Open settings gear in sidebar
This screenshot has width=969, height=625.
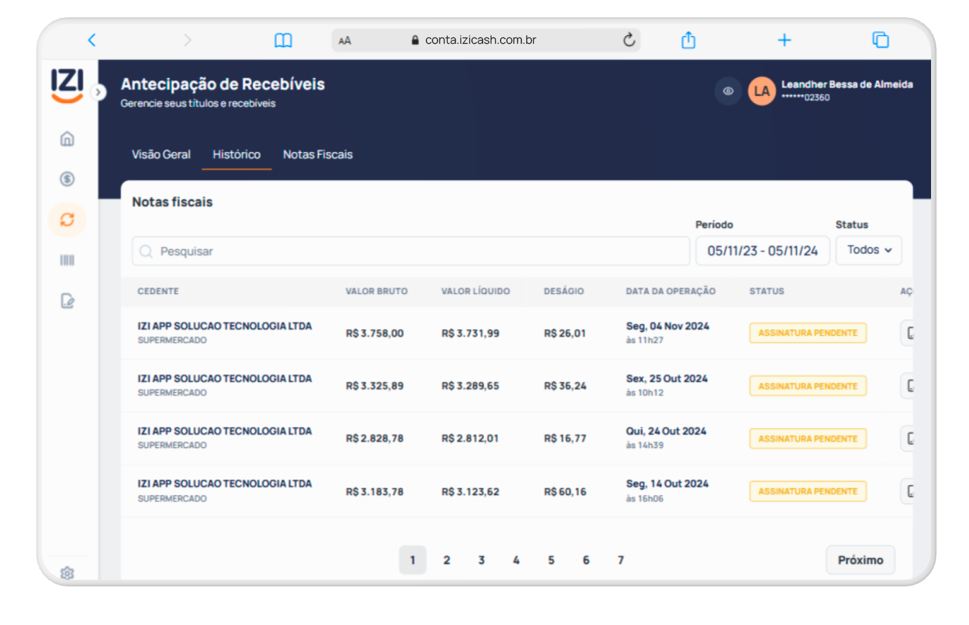point(67,572)
